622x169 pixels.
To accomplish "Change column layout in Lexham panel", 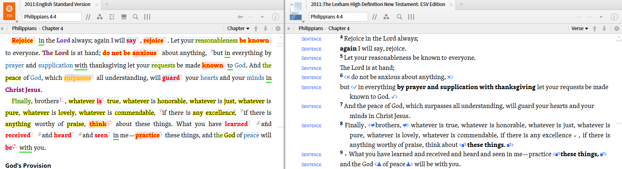I will coord(411,17).
